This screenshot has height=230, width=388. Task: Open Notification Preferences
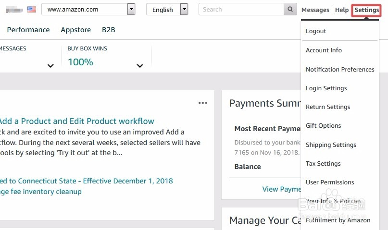point(340,69)
